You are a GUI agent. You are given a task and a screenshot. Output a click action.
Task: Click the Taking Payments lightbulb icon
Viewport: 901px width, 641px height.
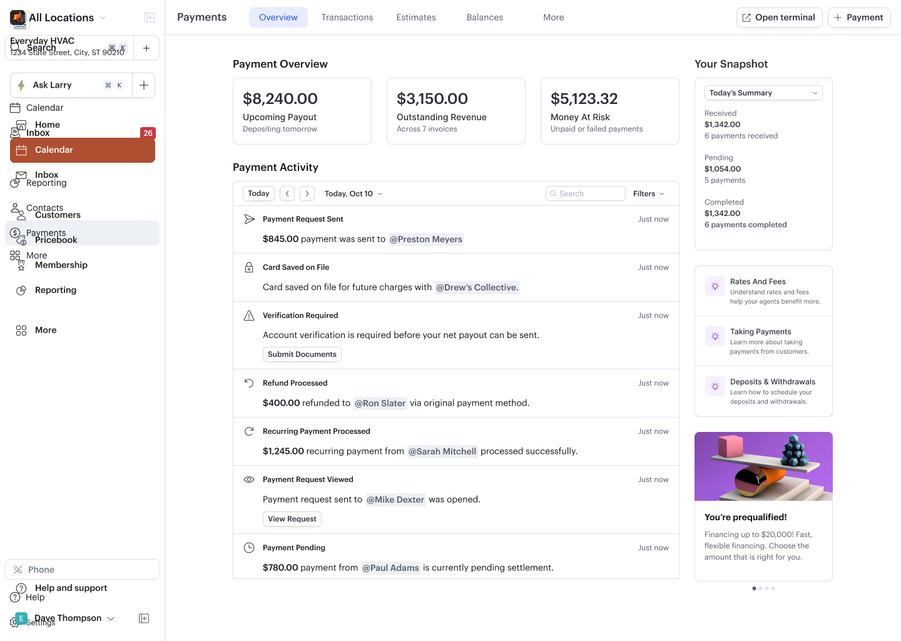point(715,336)
